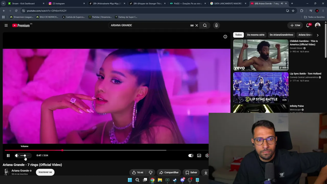The image size is (327, 184).
Task: Open the Criar create menu
Action: point(295,25)
